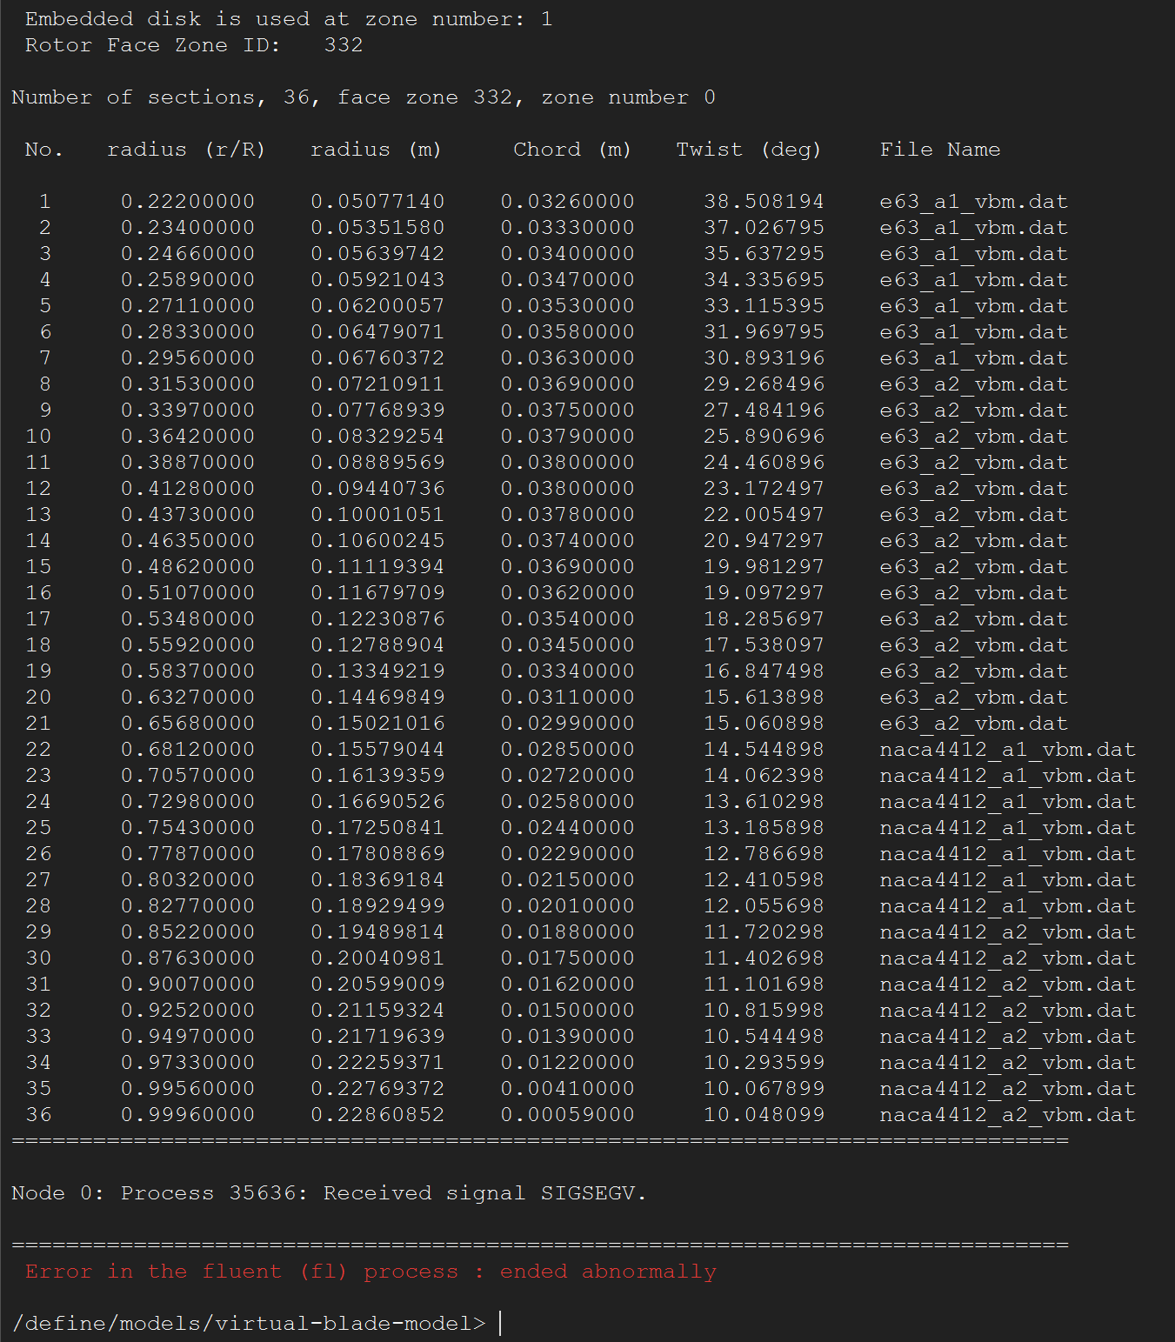Screen dimensions: 1175x1342
Task: Click the 'File Name' column header
Action: tap(940, 150)
